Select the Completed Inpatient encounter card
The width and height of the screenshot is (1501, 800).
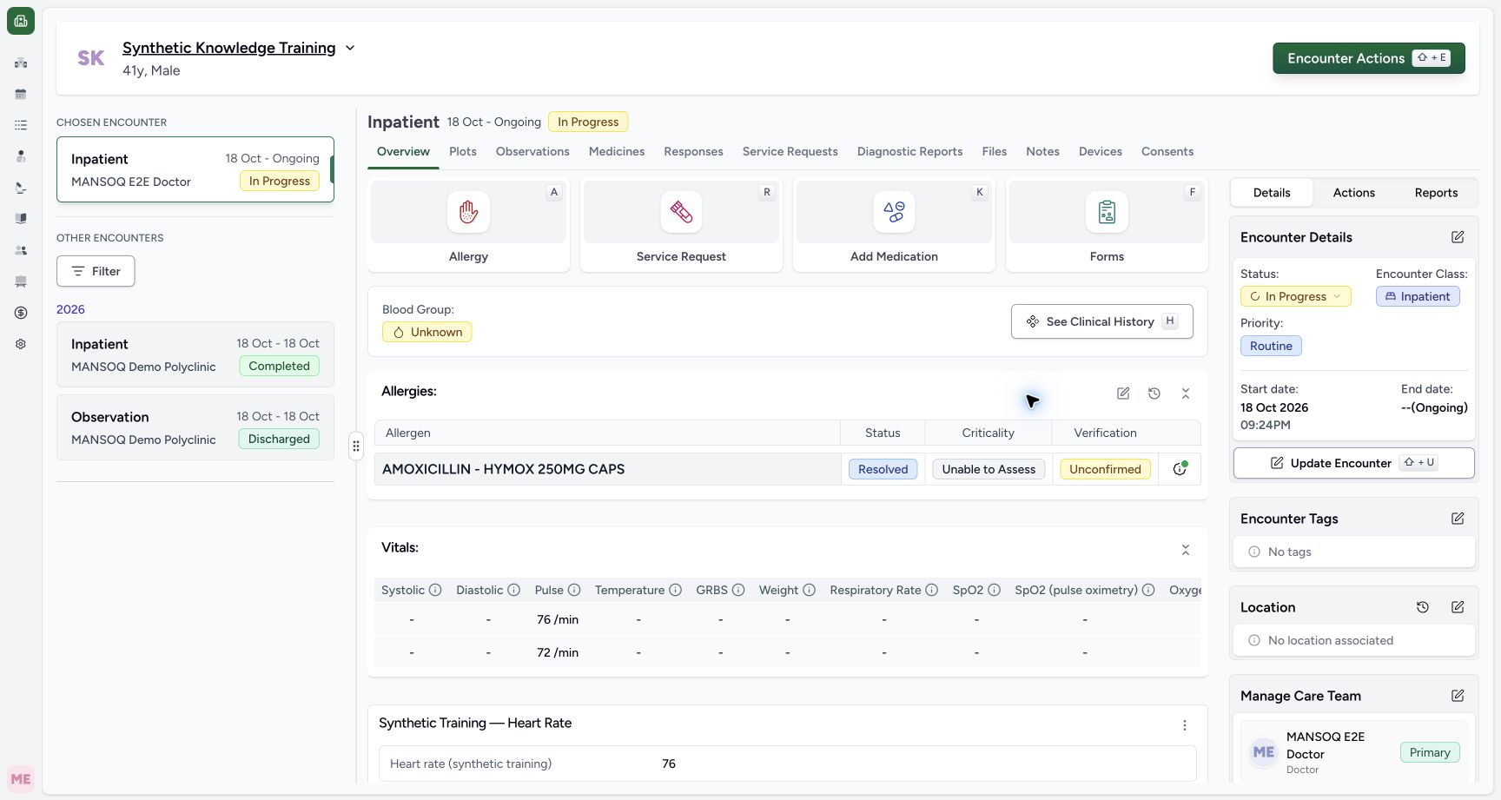click(195, 354)
